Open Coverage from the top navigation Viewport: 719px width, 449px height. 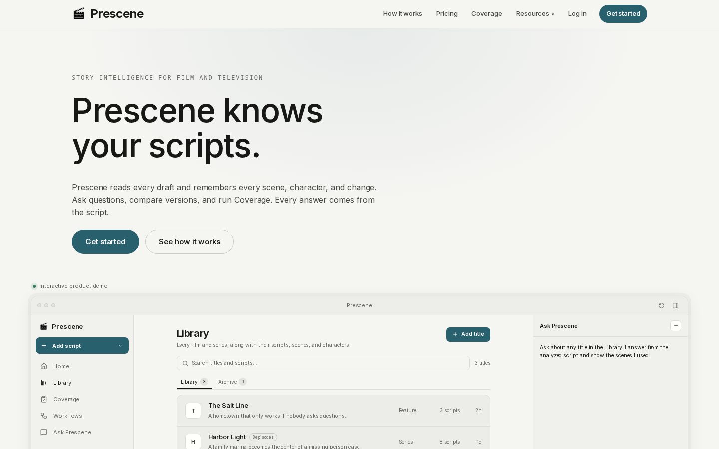[x=486, y=14]
